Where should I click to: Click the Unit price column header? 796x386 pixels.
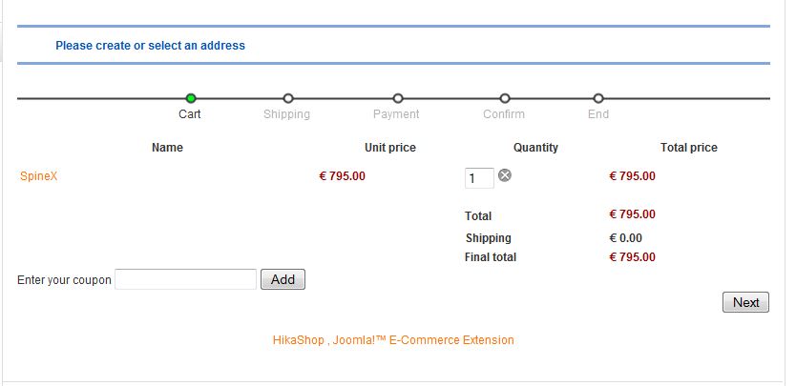(389, 148)
